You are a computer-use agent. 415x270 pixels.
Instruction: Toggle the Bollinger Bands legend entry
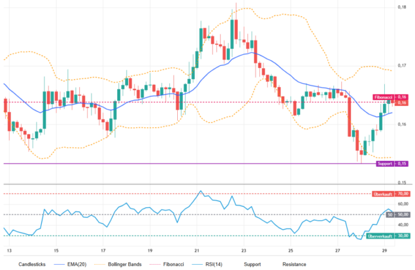coord(118,264)
